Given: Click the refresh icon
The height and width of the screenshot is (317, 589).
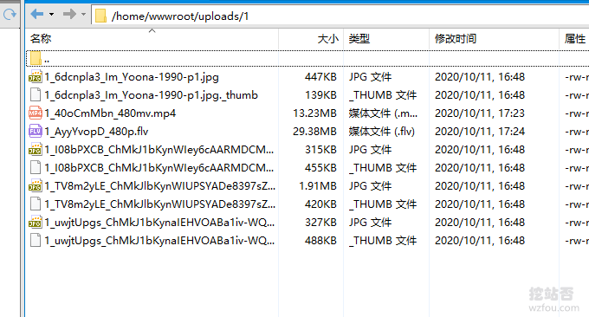Looking at the screenshot, I should pyautogui.click(x=10, y=15).
